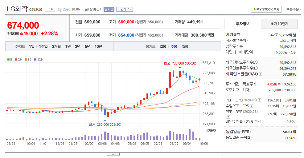Open help icon beside 배당수익률 2019.12
The height and width of the screenshot is (158, 304).
259,122
